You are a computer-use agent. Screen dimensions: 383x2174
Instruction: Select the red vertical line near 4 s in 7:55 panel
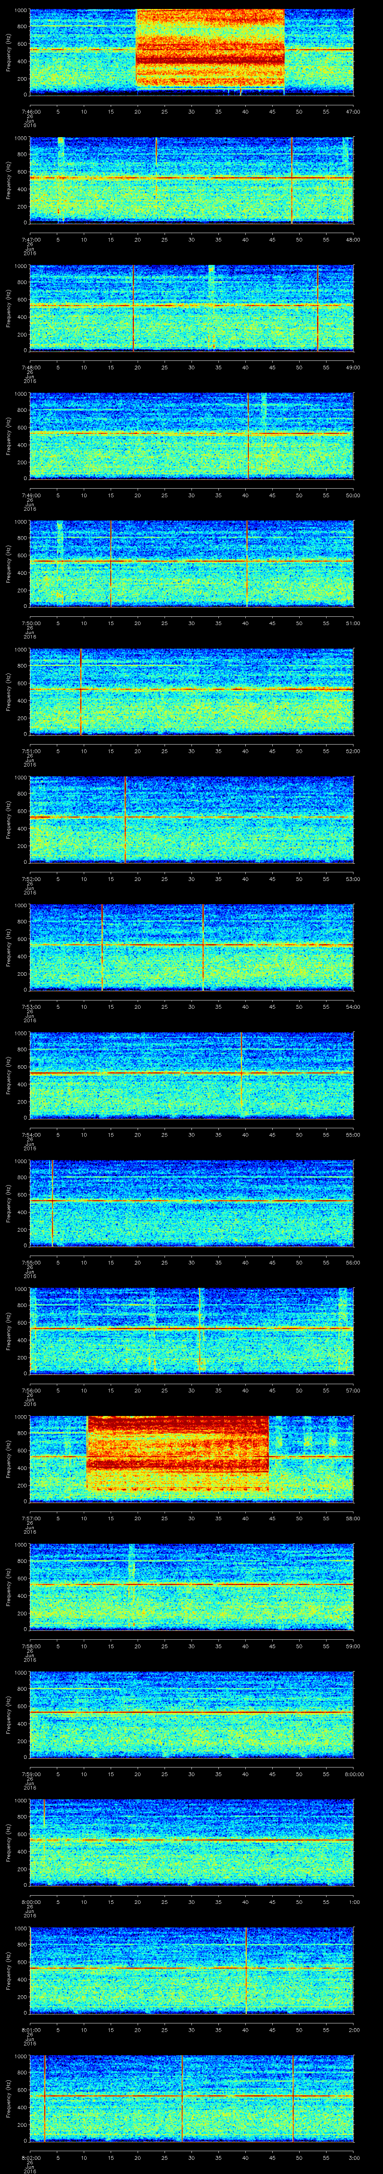(x=52, y=1204)
